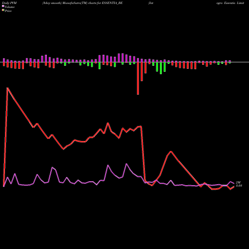Click the highest peak of the red price line
249x249 pixels.
tap(7, 88)
